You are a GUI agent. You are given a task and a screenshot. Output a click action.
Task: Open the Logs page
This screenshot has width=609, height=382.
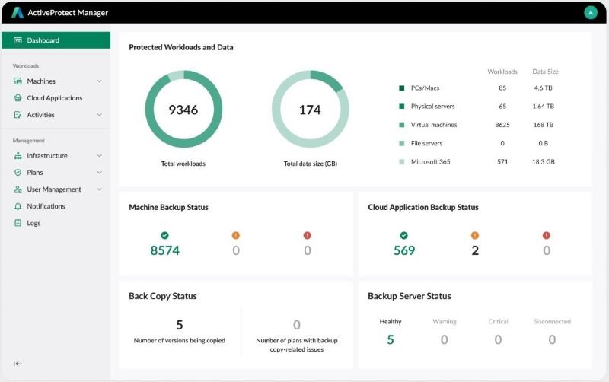[x=56, y=223]
